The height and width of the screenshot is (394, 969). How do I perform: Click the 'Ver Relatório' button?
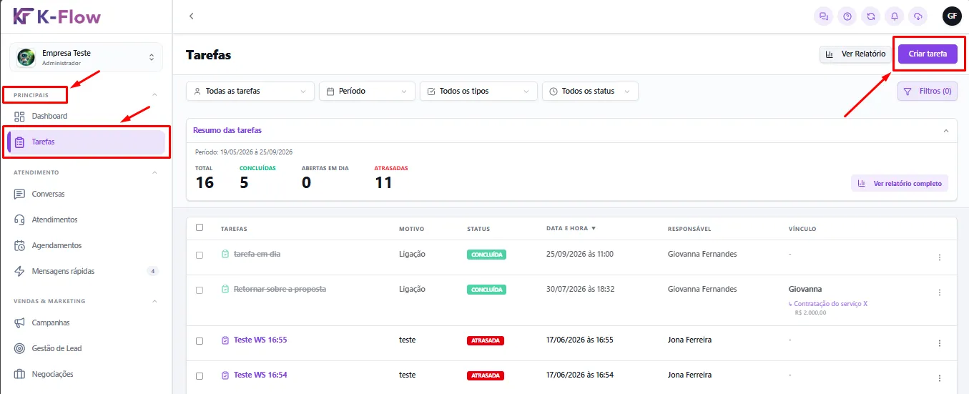click(855, 54)
